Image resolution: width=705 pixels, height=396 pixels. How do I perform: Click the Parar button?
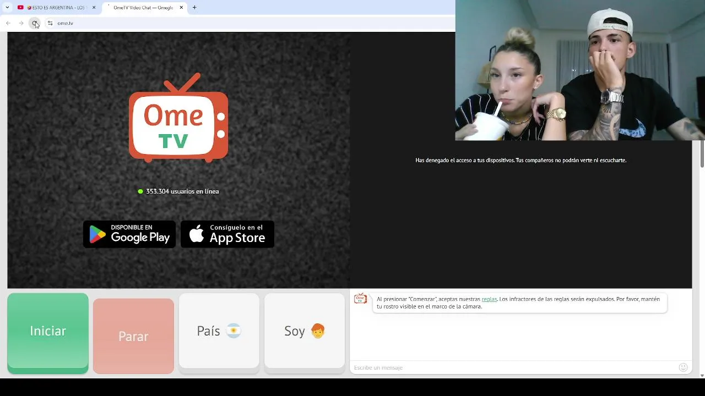133,336
